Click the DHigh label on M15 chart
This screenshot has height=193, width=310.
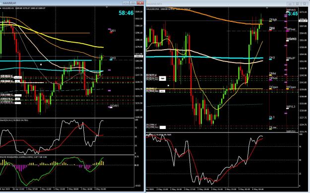tap(273, 19)
